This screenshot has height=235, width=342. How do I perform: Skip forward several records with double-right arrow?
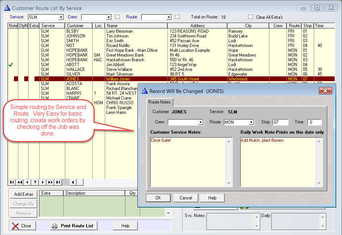pyautogui.click(x=50, y=182)
